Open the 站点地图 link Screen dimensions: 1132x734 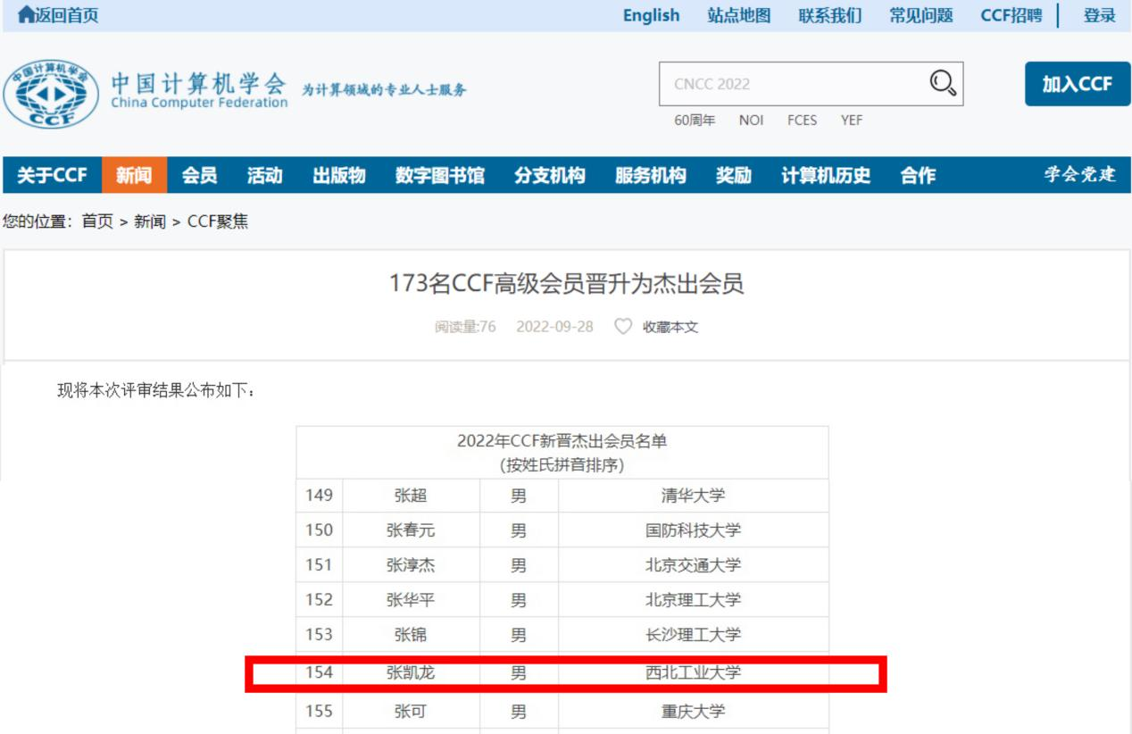[738, 15]
